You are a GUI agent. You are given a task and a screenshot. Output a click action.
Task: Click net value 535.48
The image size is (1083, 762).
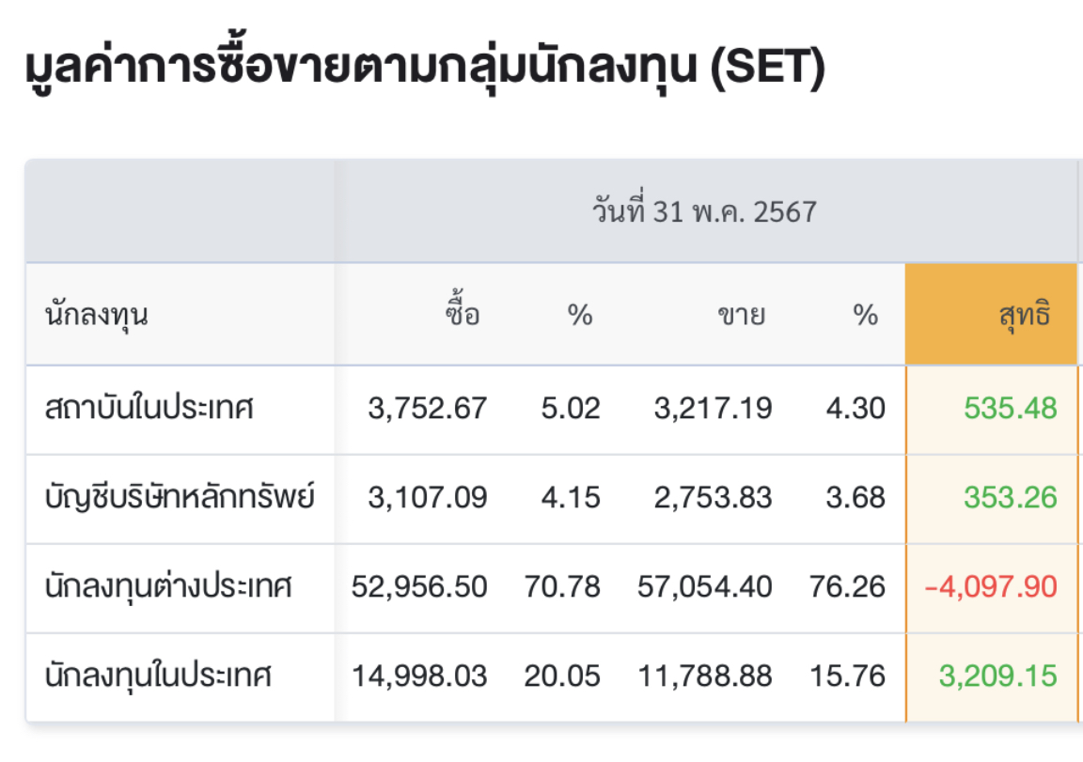1010,408
